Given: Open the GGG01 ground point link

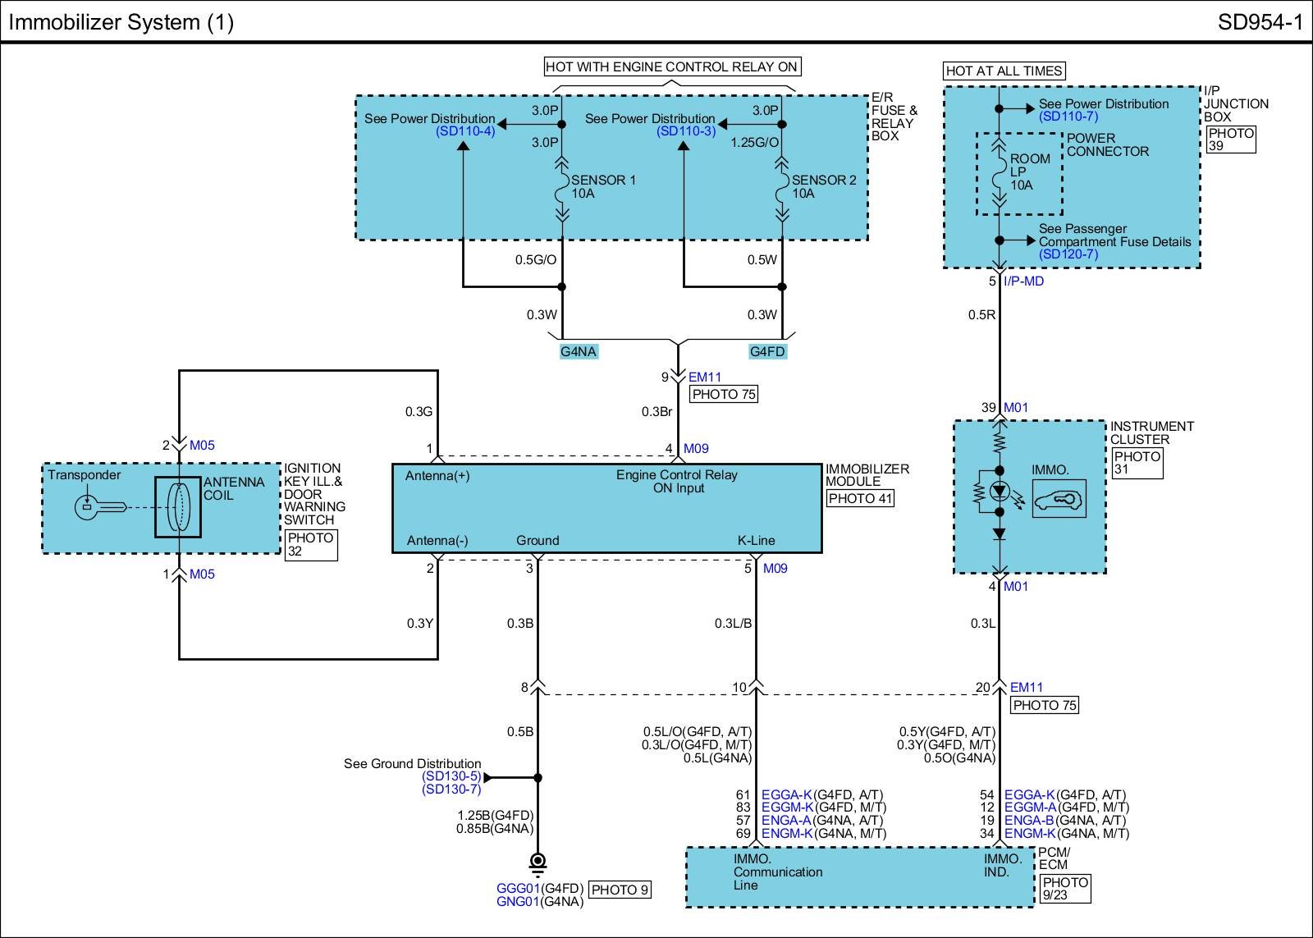Looking at the screenshot, I should coord(518,889).
